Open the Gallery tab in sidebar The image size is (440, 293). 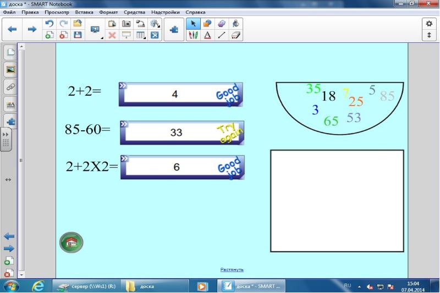pos(10,69)
